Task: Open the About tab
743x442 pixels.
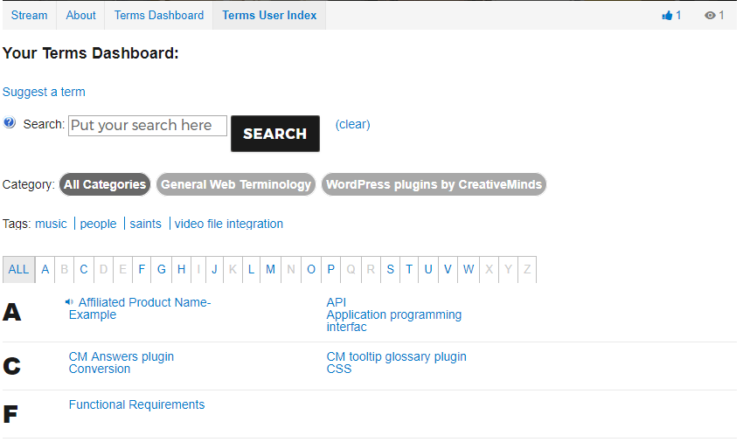Action: pyautogui.click(x=80, y=15)
